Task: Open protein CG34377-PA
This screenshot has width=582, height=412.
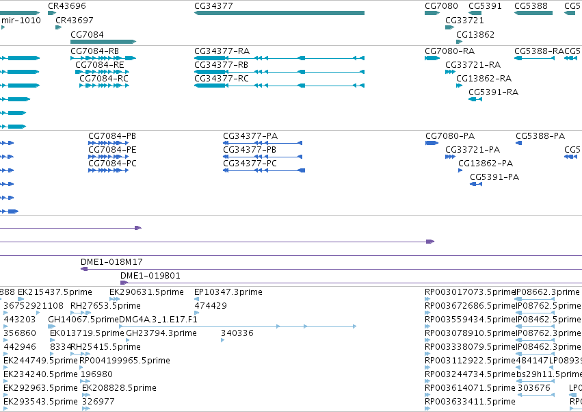Action: [x=250, y=136]
